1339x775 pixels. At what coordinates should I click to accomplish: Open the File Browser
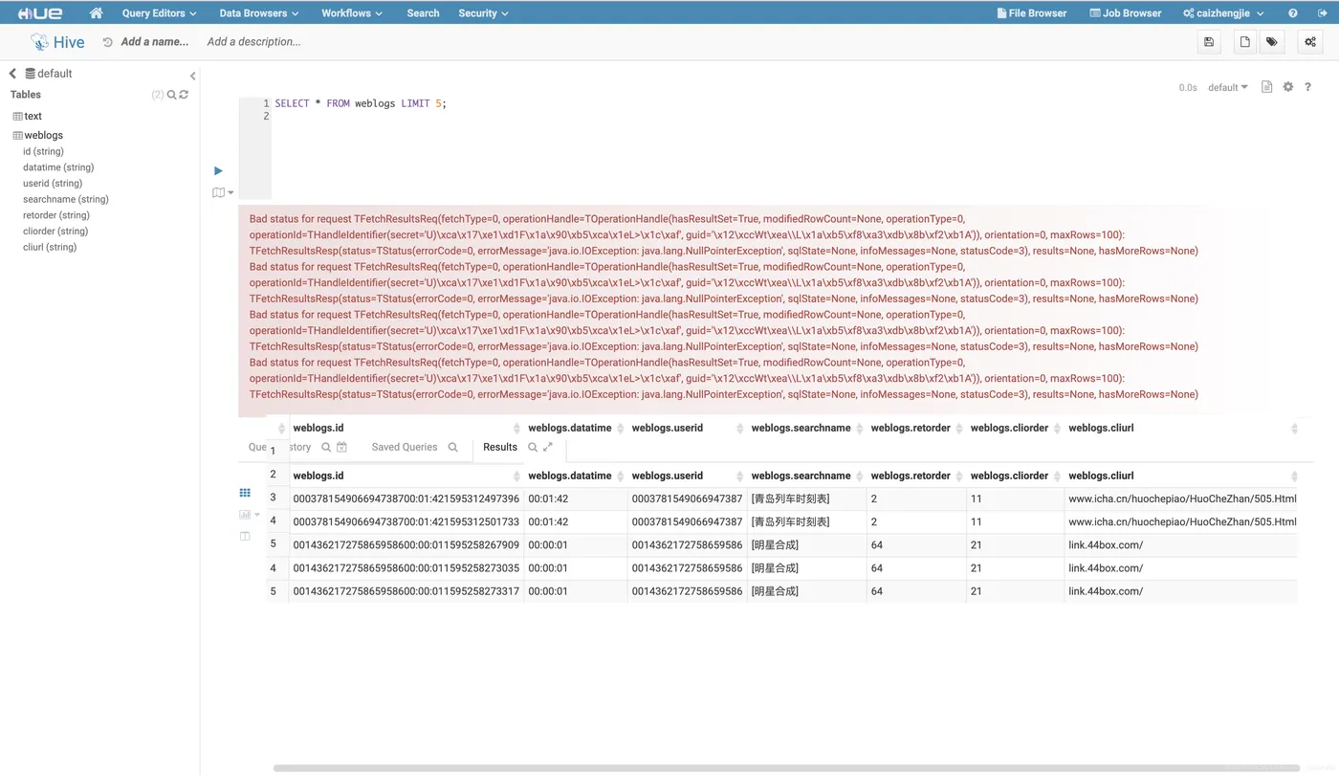tap(1031, 13)
